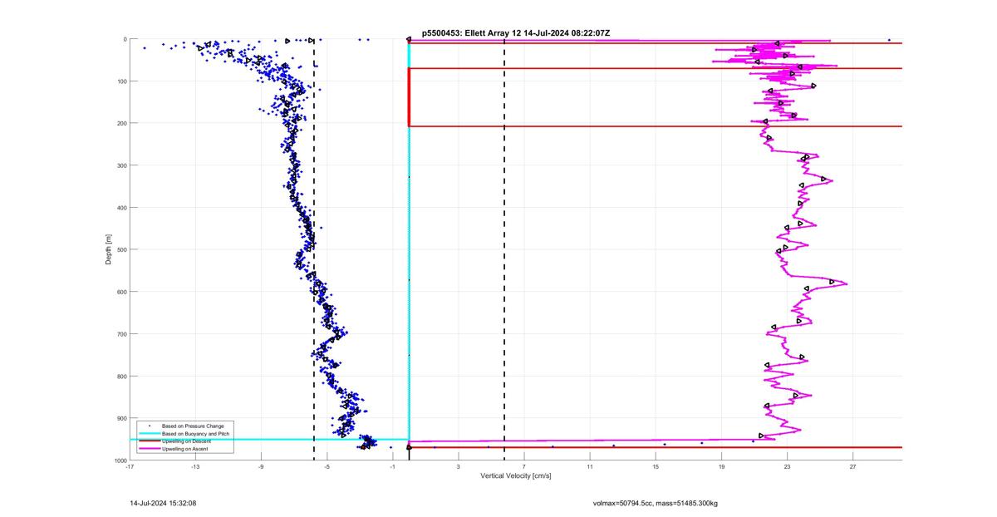Click the depth tick label '800'
997x517 pixels.
tap(121, 376)
